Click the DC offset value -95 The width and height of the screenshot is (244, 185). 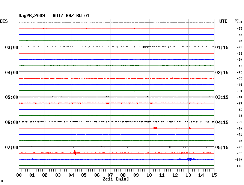pos(239,28)
